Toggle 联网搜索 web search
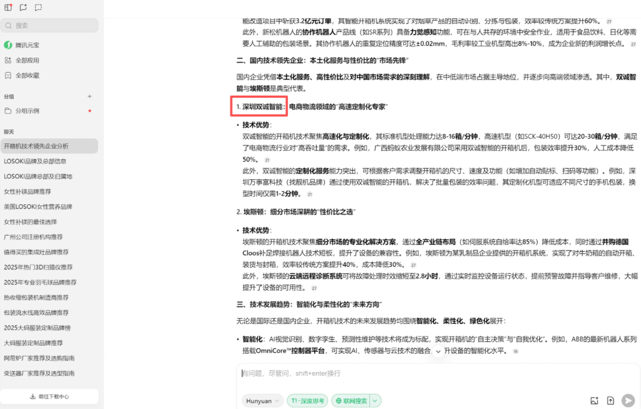Image resolution: width=641 pixels, height=409 pixels. pyautogui.click(x=351, y=401)
